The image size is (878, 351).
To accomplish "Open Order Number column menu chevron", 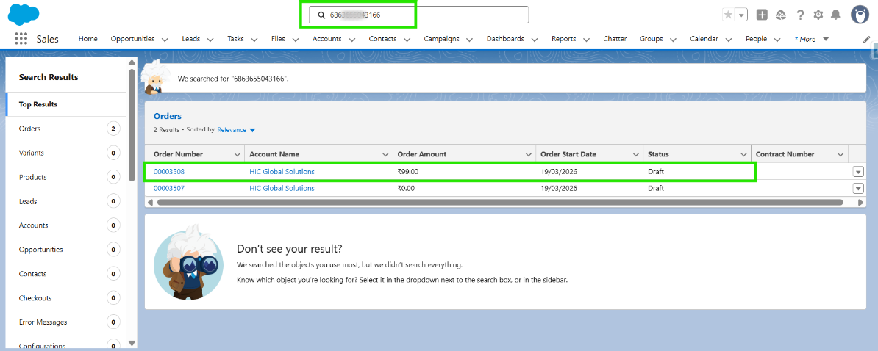I will pyautogui.click(x=237, y=154).
